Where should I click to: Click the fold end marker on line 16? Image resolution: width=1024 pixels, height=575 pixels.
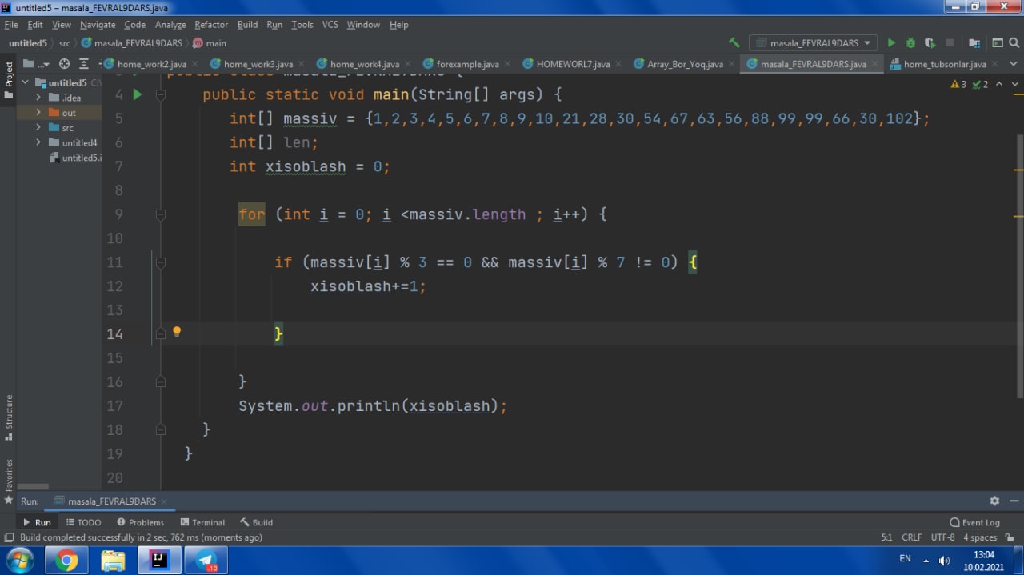[x=161, y=382]
